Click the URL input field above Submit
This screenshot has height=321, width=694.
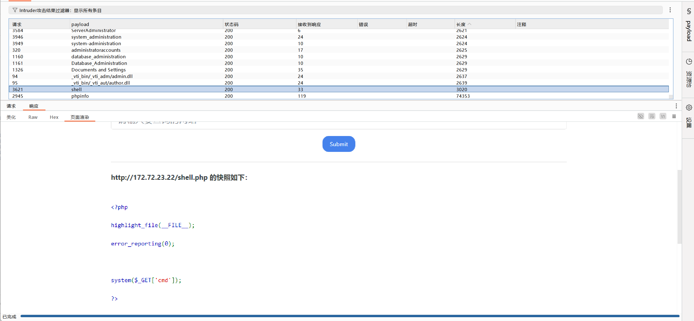coord(339,125)
